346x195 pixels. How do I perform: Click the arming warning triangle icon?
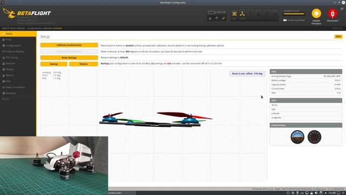click(210, 18)
